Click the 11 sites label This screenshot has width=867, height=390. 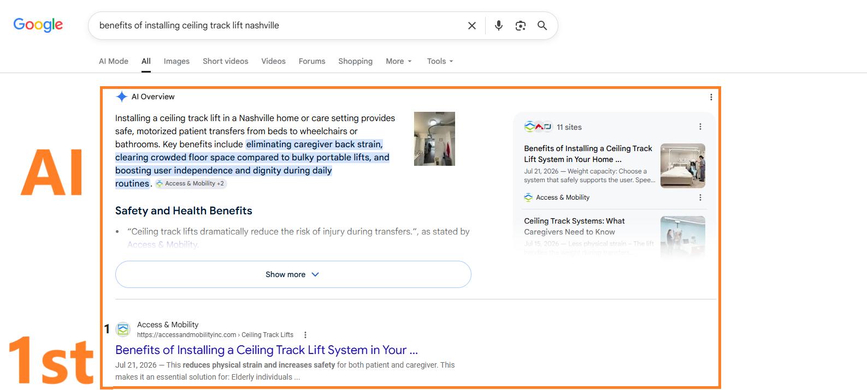[569, 127]
